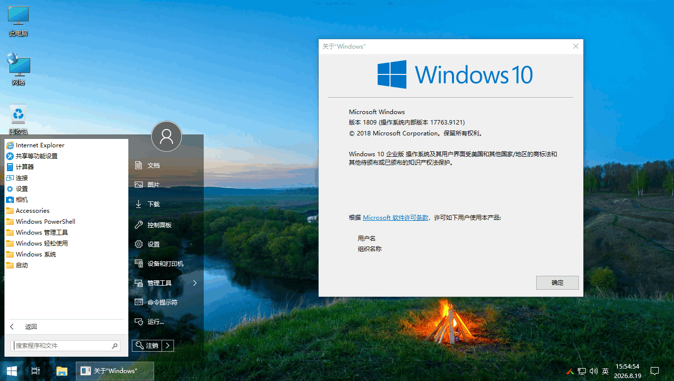Click the © 2018 Microsoft Corporation line

pos(416,133)
